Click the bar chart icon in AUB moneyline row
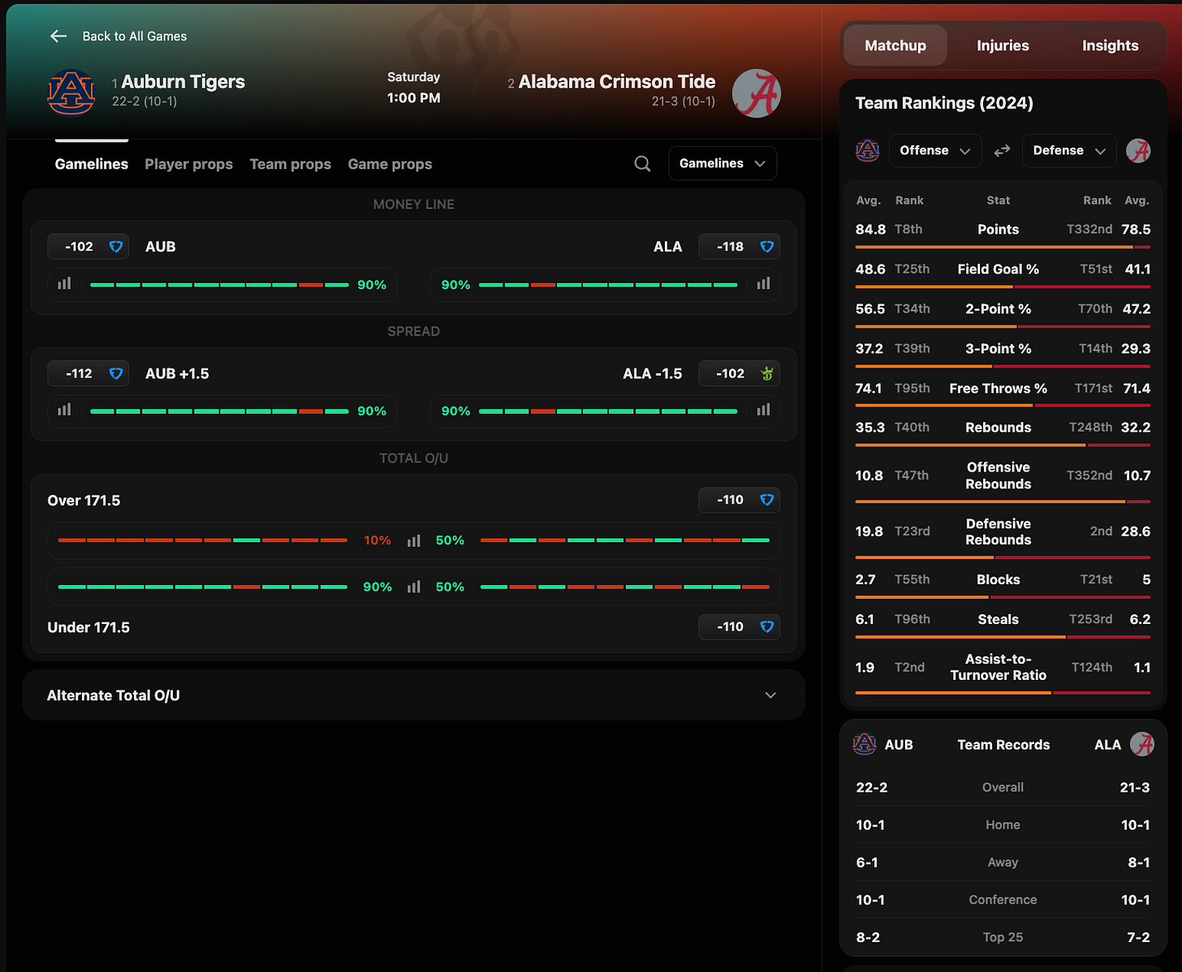 [64, 284]
